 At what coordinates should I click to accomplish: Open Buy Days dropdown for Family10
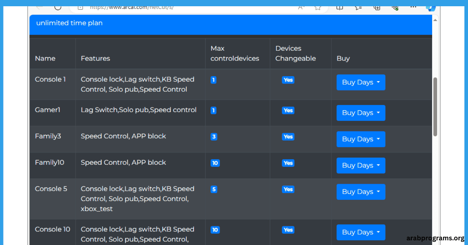pyautogui.click(x=361, y=165)
